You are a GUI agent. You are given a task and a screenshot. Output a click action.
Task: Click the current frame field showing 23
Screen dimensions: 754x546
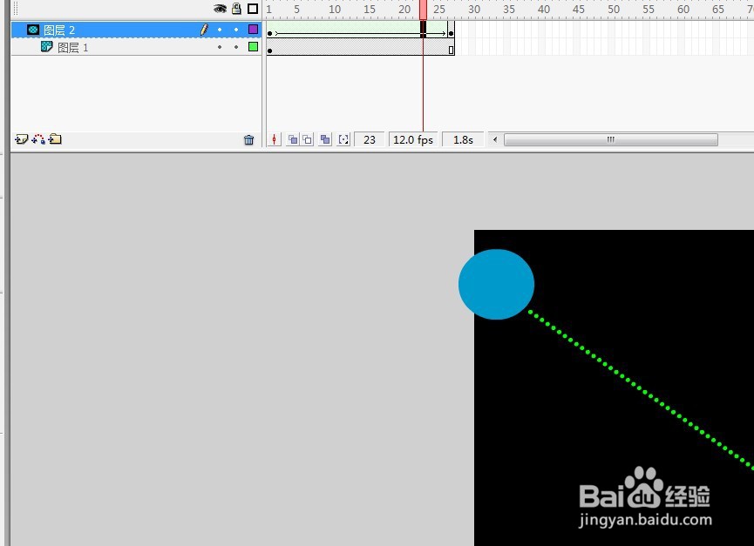click(x=370, y=139)
